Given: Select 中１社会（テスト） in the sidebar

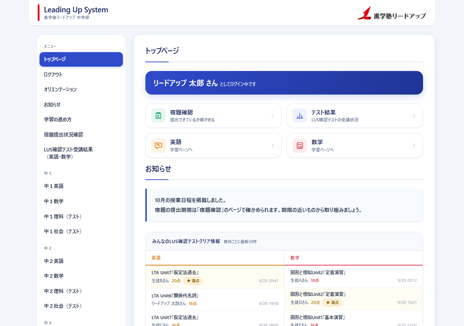Looking at the screenshot, I should point(81,231).
